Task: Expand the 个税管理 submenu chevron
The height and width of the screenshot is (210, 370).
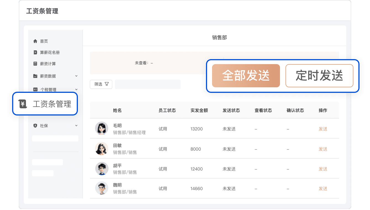Action: [76, 89]
